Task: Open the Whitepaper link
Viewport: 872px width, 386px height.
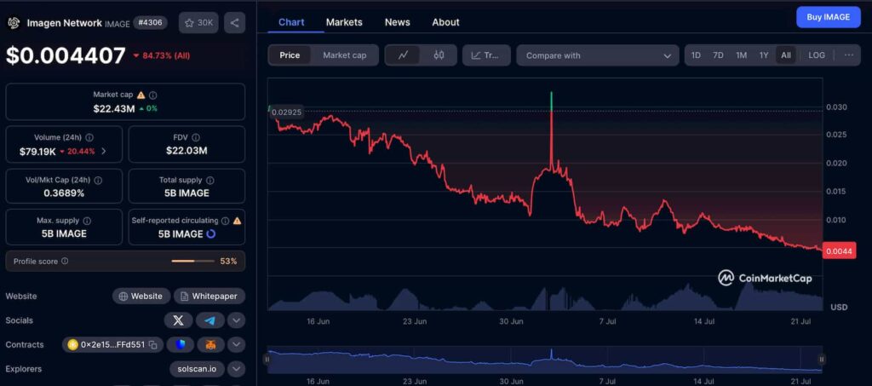Action: pyautogui.click(x=209, y=297)
